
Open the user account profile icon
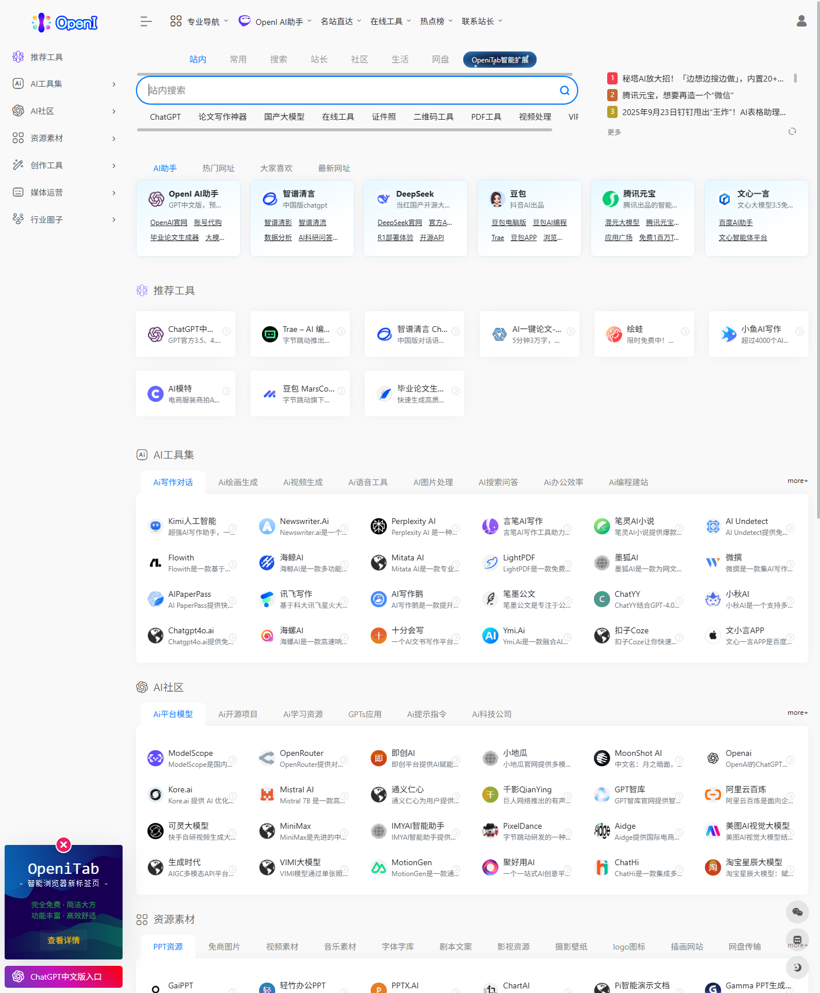point(801,21)
